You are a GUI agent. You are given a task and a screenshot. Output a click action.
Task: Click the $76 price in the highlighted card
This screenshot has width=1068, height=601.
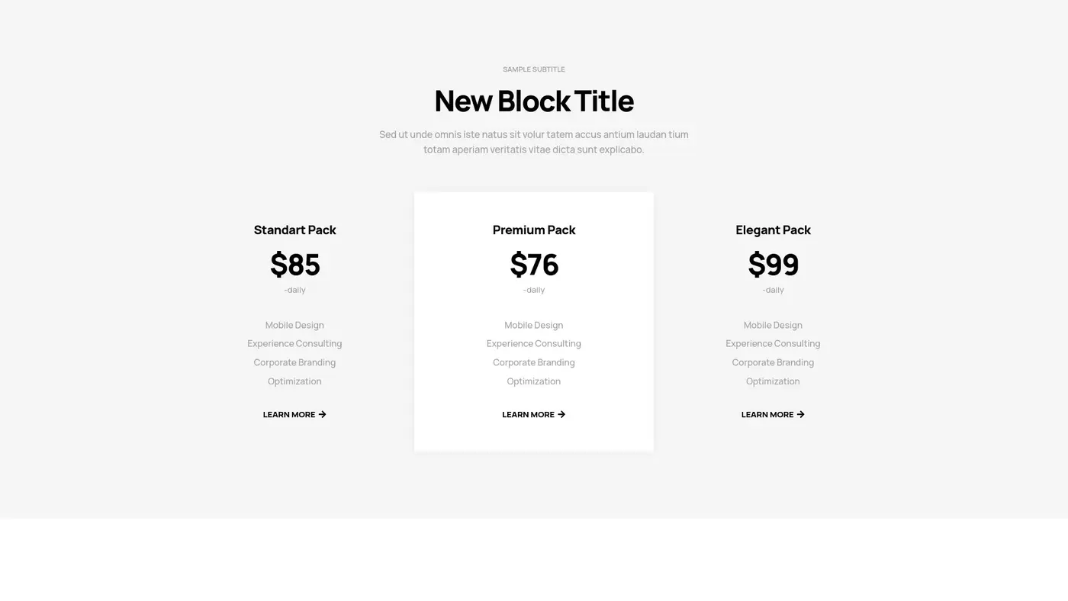point(533,265)
